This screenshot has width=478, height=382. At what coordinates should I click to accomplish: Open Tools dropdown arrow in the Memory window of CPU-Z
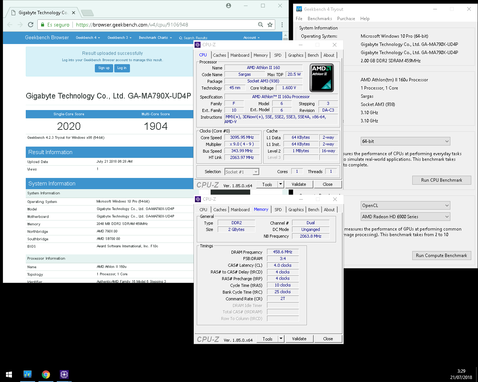point(282,339)
